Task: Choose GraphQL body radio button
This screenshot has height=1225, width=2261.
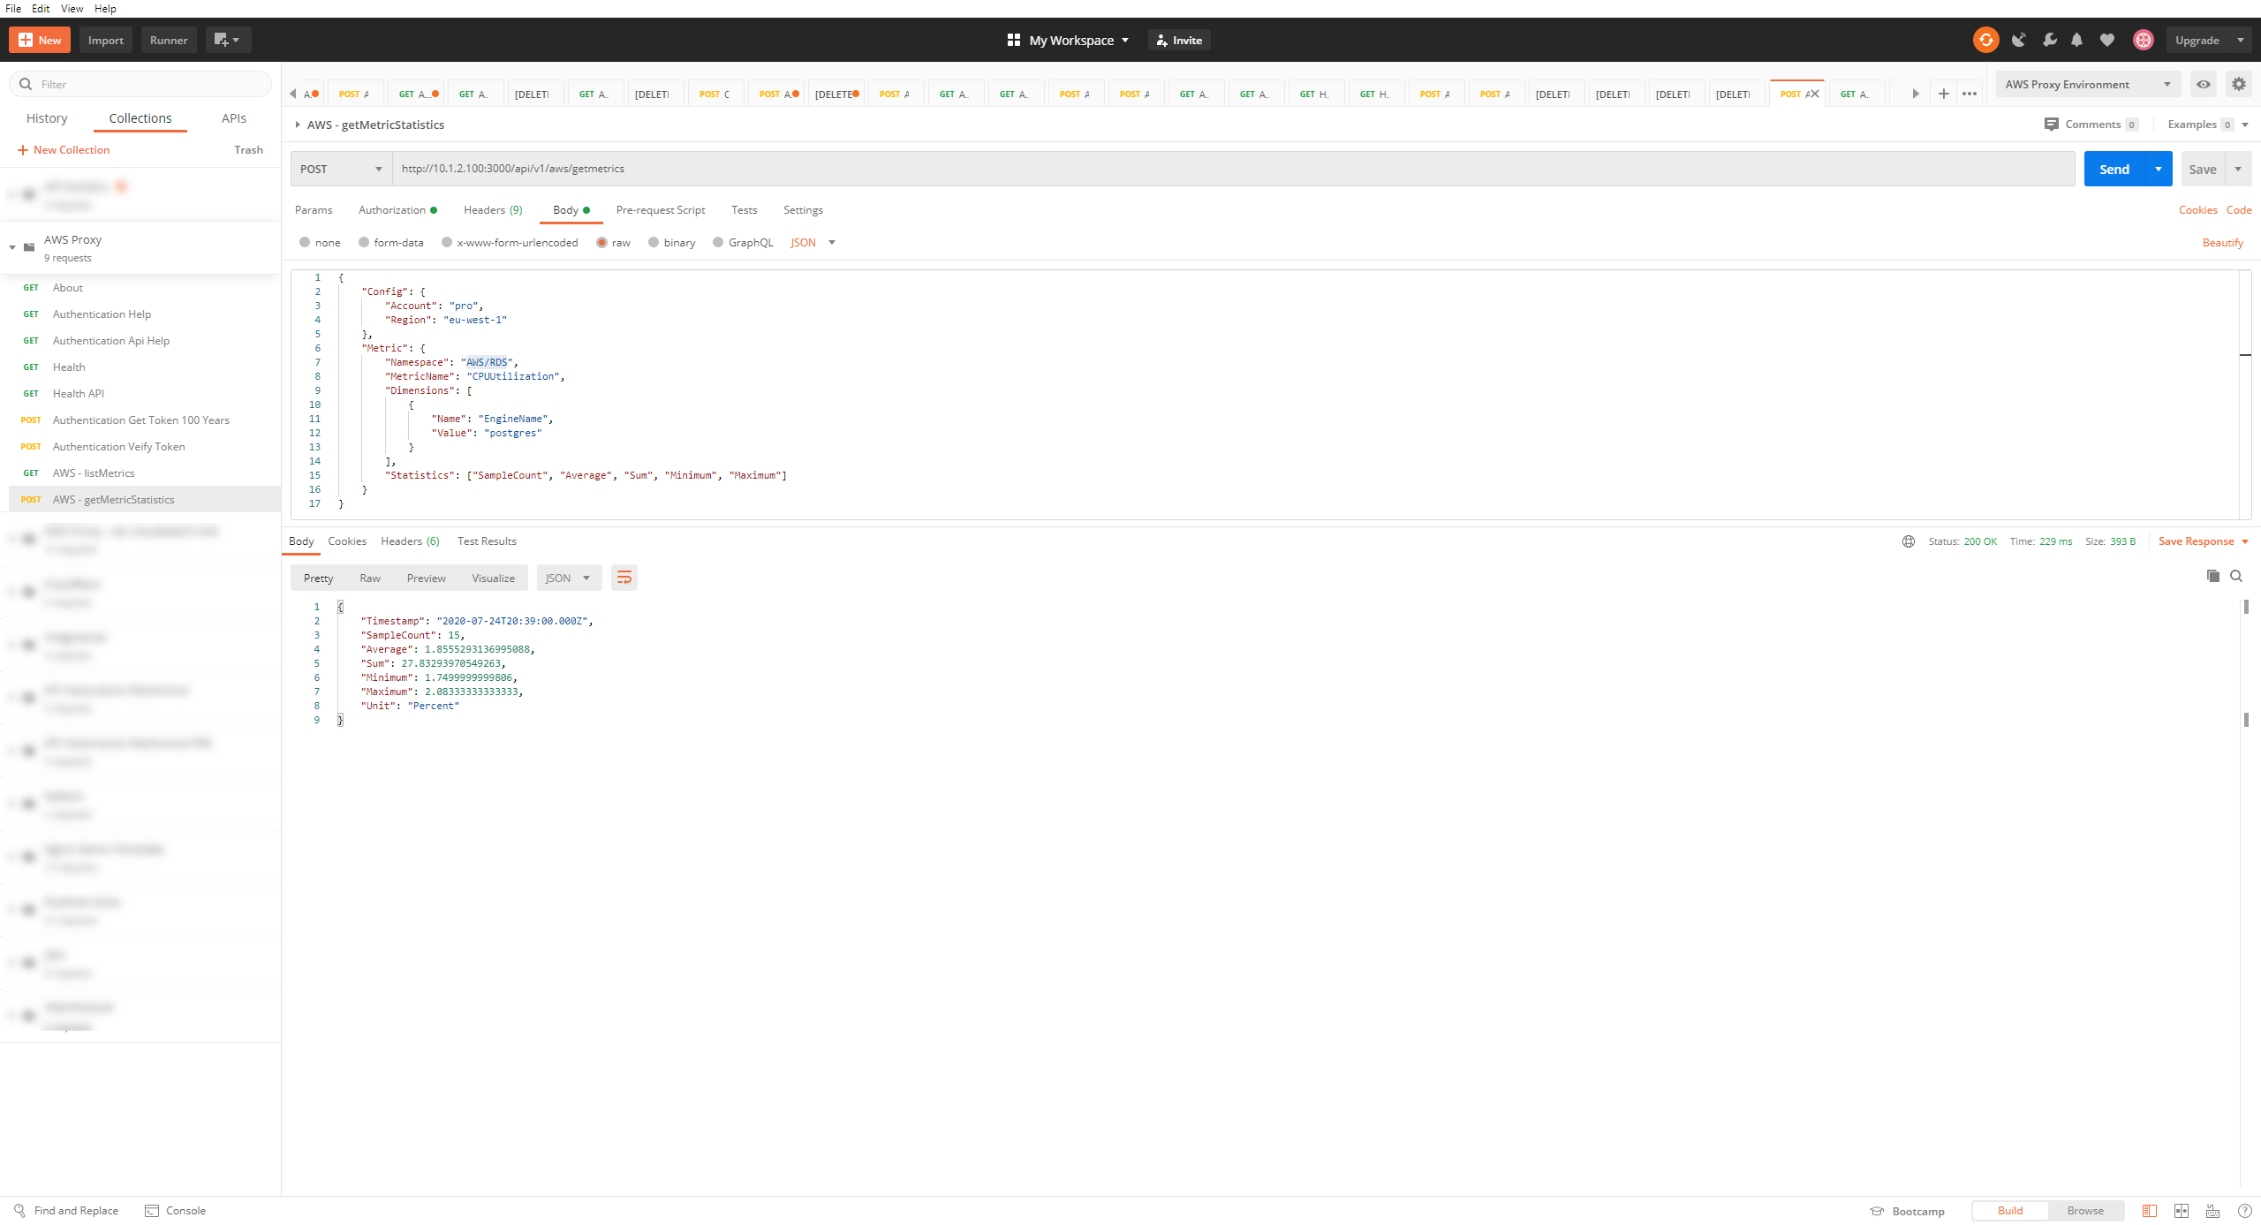Action: coord(718,242)
